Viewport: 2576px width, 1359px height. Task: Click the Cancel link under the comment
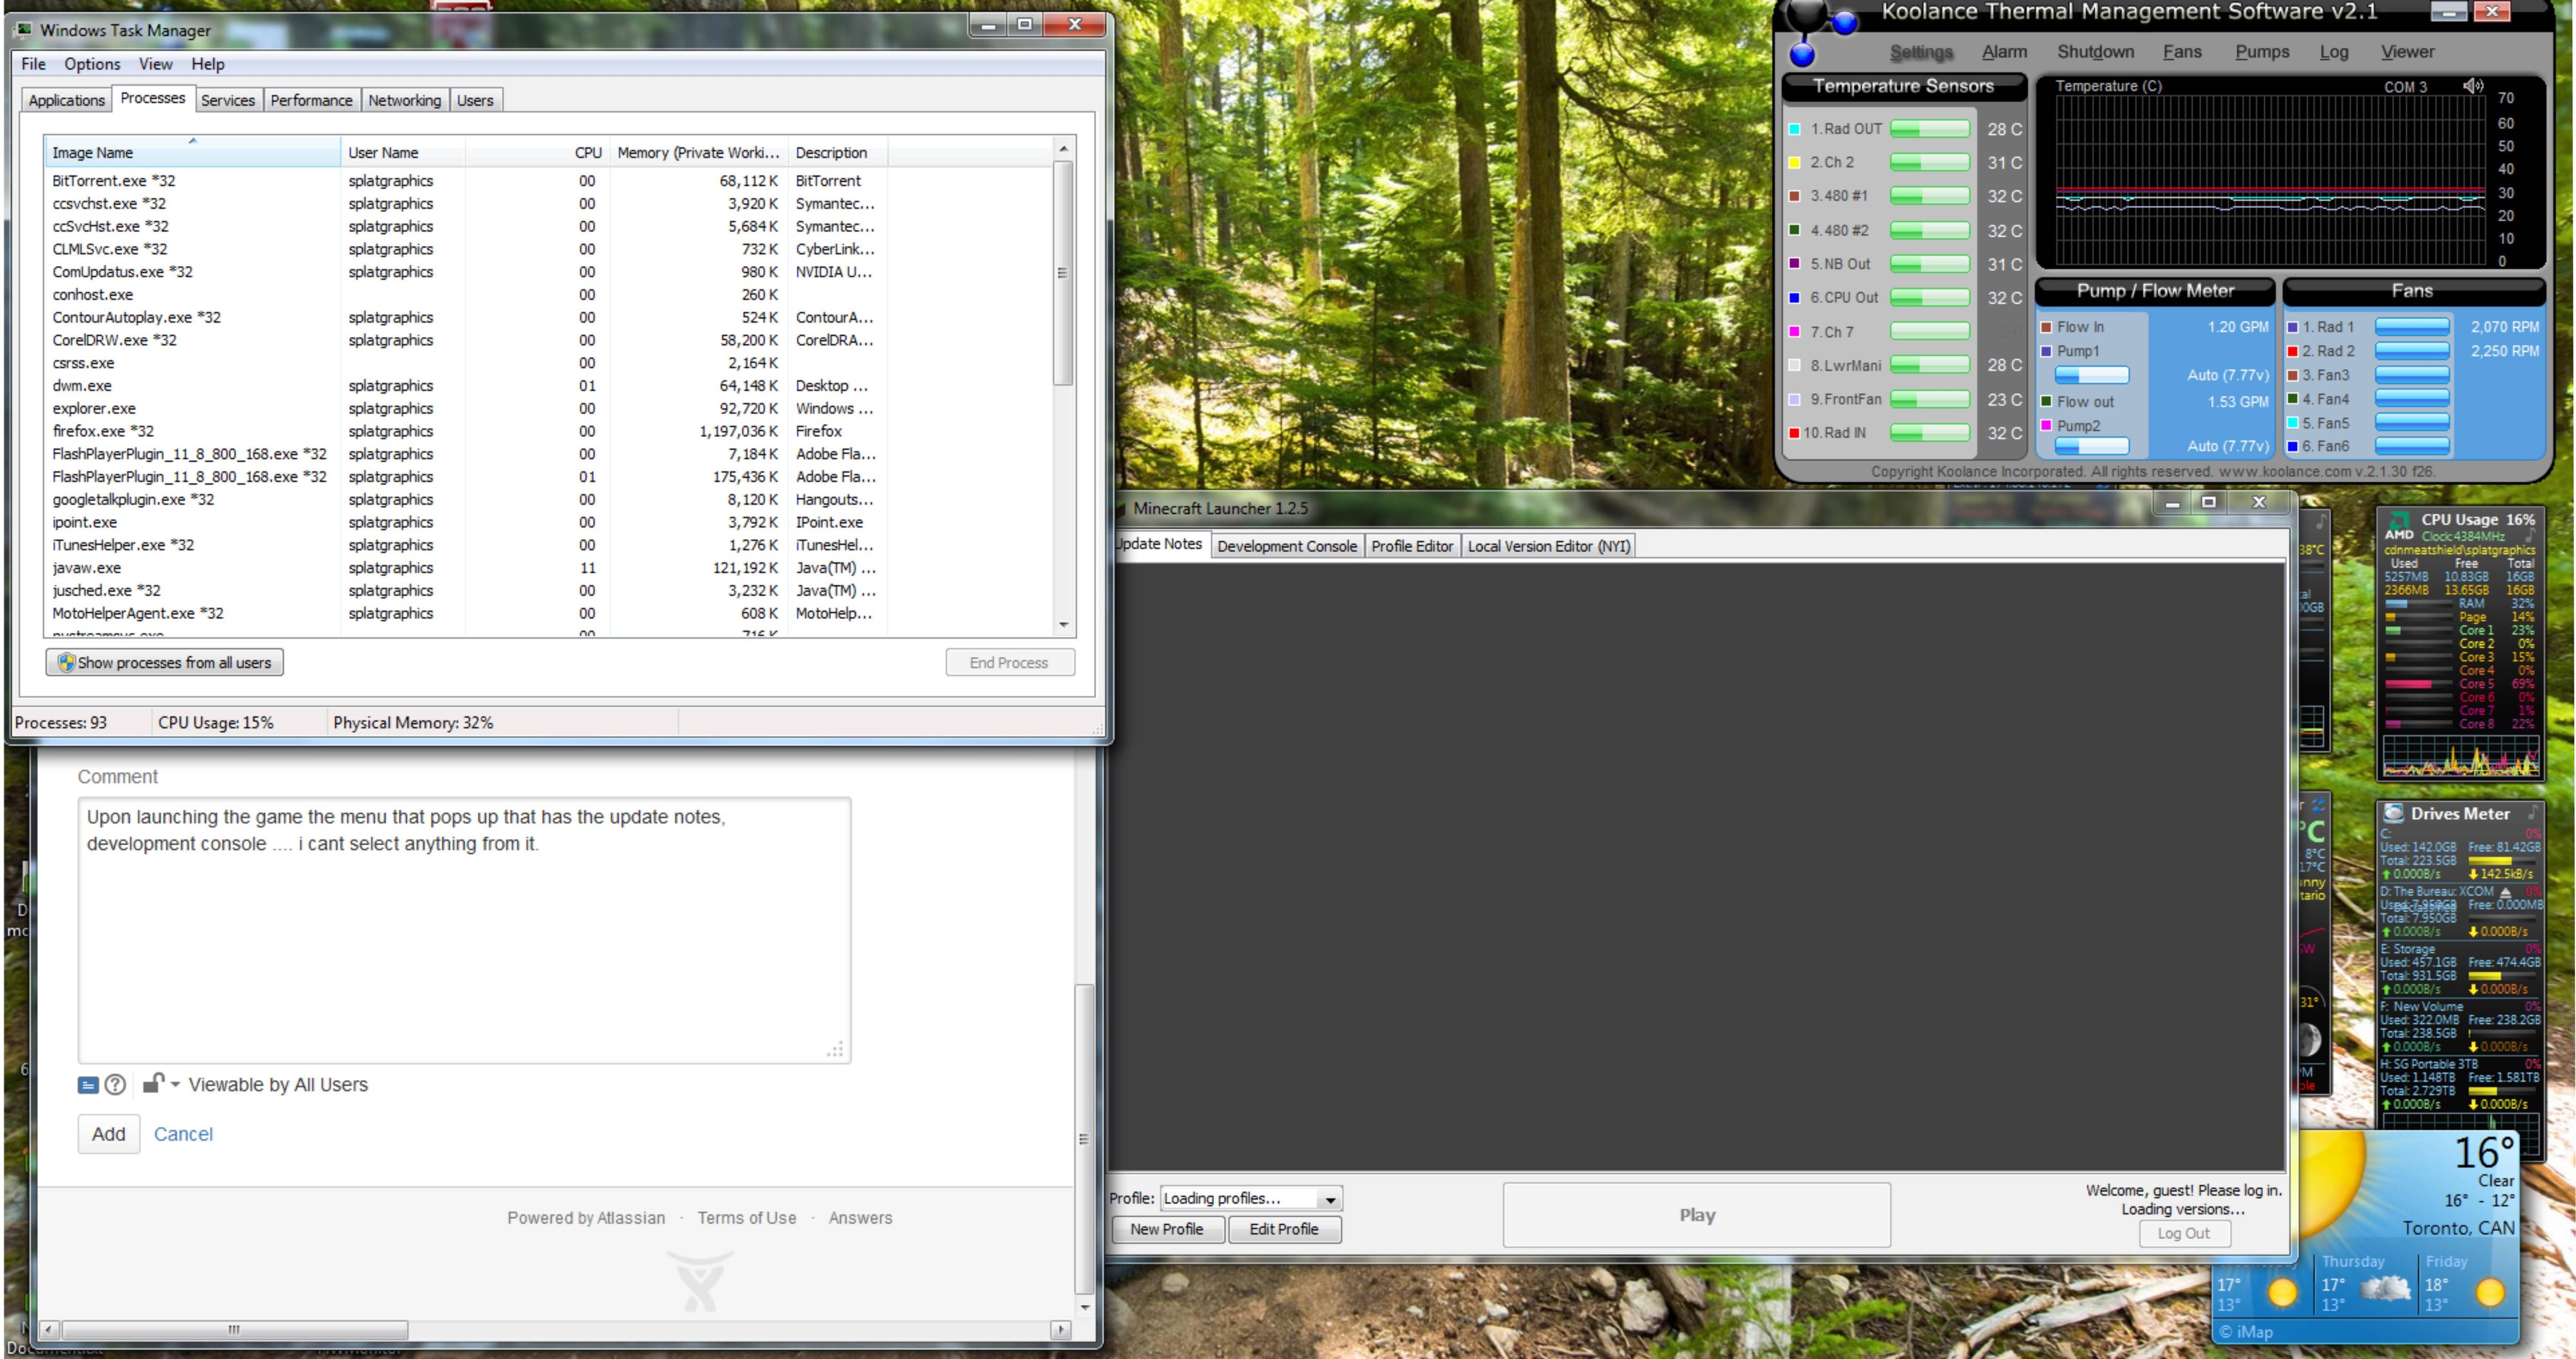coord(183,1134)
